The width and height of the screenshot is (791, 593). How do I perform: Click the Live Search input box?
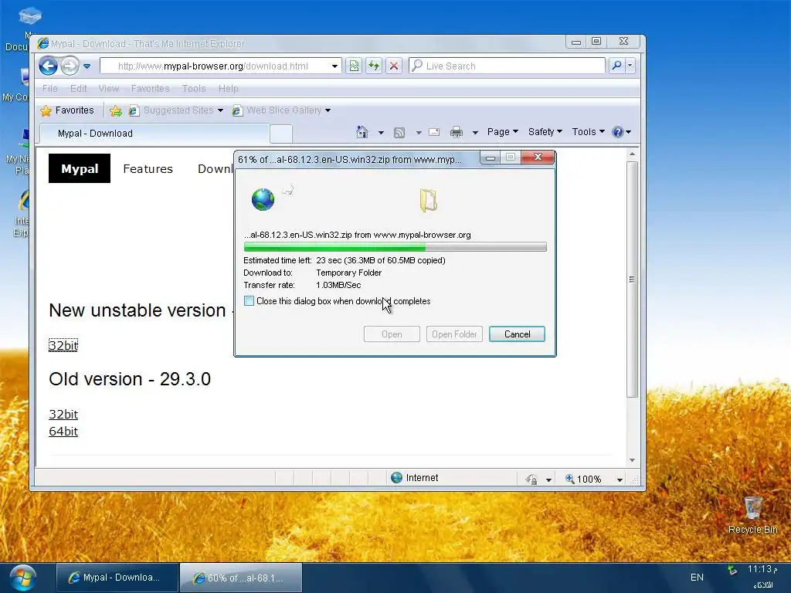507,66
